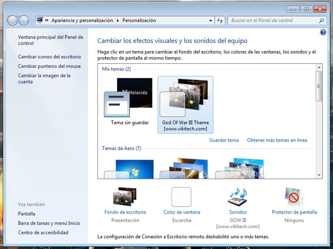The height and width of the screenshot is (249, 333).
Task: Click the Sonidos link text
Action: (238, 212)
